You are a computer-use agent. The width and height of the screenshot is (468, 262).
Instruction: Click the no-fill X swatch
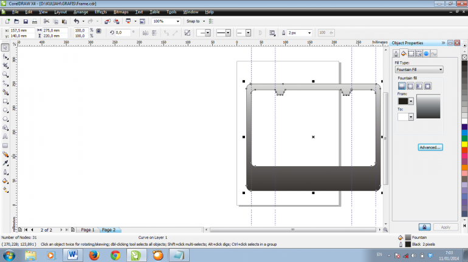coord(464,57)
